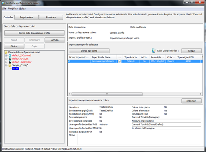Click the Memo text field
This screenshot has width=206, height=152.
139,139
